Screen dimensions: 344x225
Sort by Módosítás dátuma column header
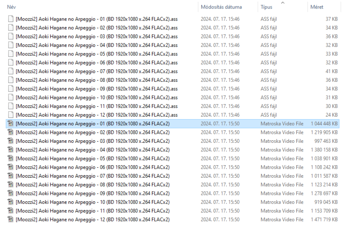[221, 7]
